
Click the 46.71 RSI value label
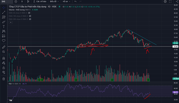tap(176, 92)
